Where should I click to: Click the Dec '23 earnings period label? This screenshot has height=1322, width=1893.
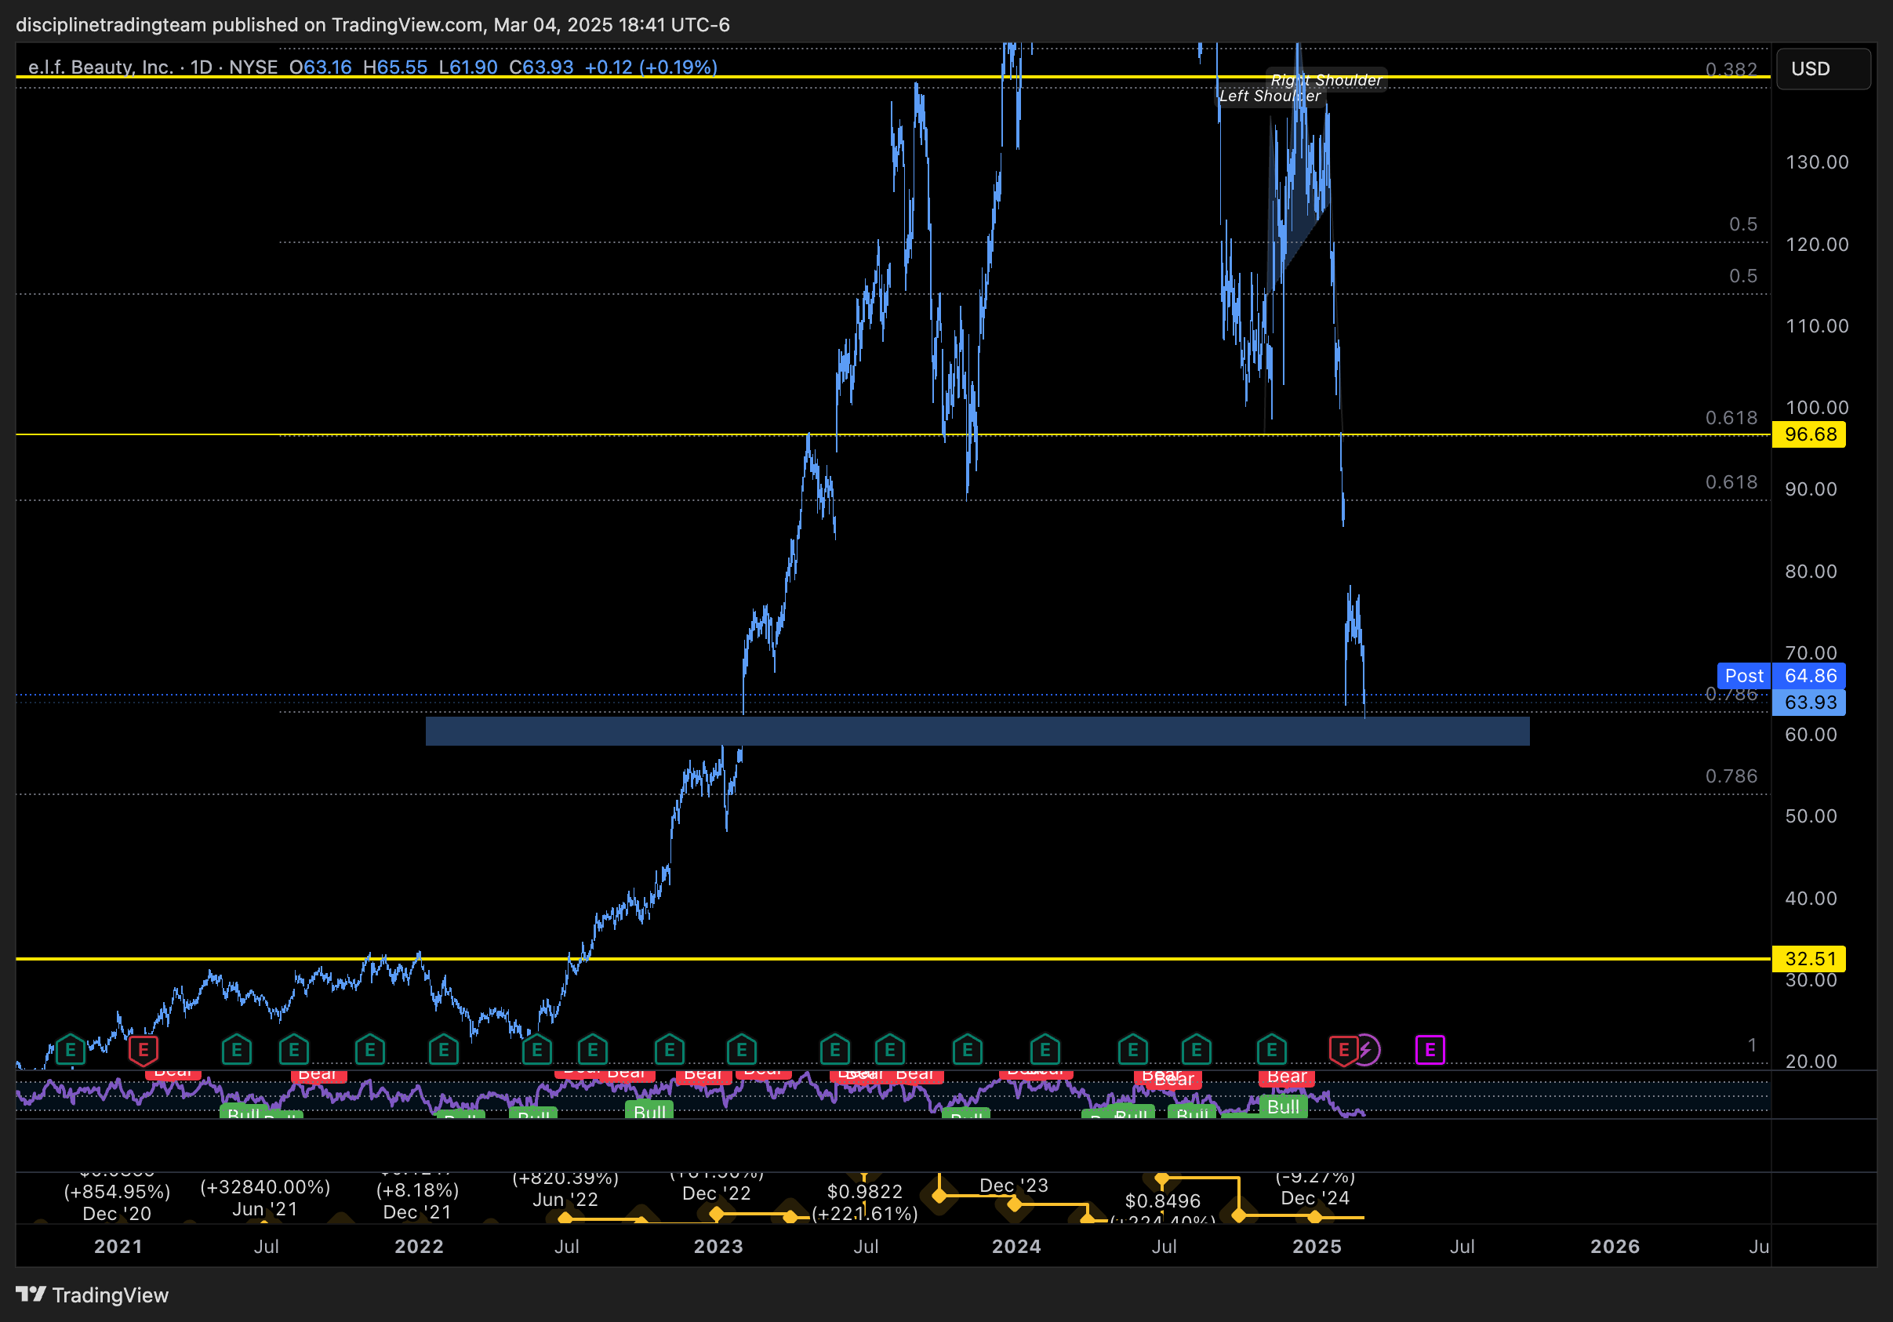point(1013,1186)
